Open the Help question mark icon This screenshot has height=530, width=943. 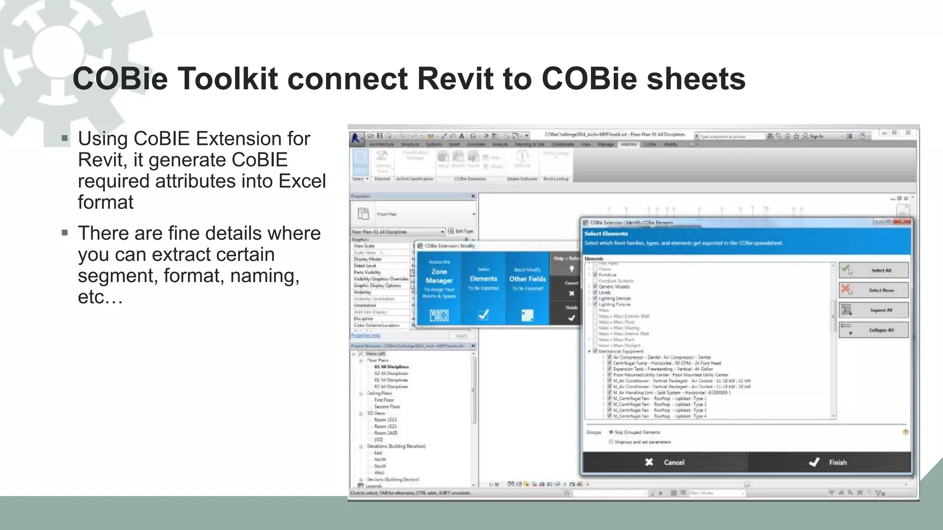(x=862, y=136)
